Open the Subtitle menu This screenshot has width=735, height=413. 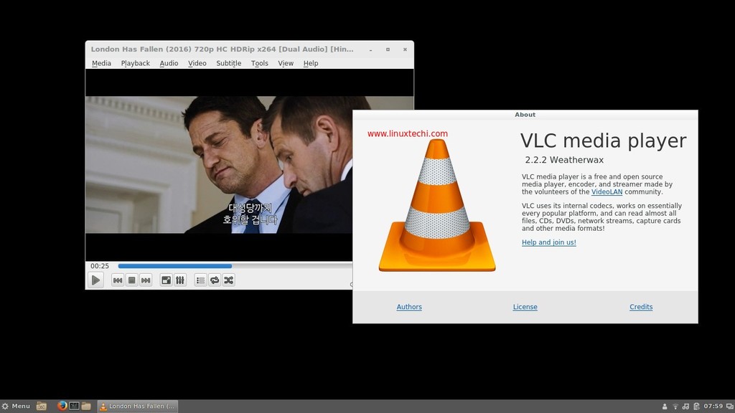point(229,63)
